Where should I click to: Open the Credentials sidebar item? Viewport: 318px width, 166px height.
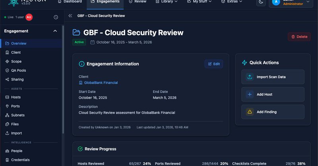pos(20,160)
